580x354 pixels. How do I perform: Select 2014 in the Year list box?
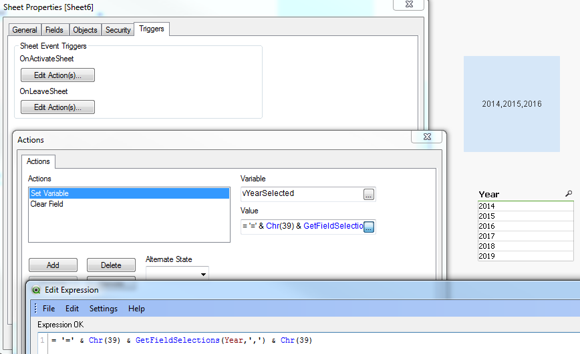[x=526, y=206]
